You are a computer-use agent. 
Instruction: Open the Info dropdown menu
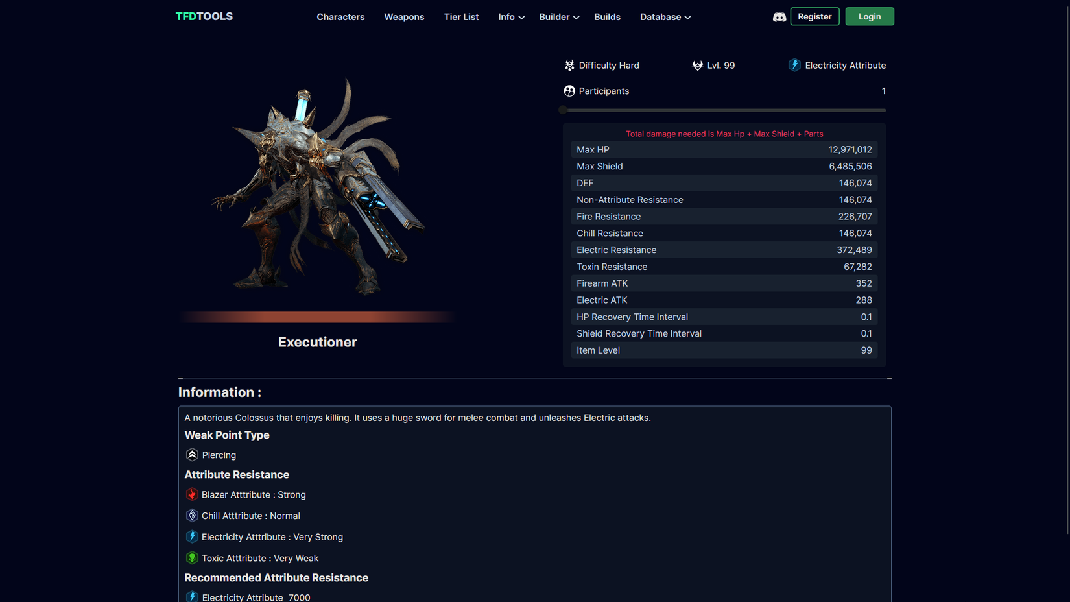pyautogui.click(x=511, y=17)
